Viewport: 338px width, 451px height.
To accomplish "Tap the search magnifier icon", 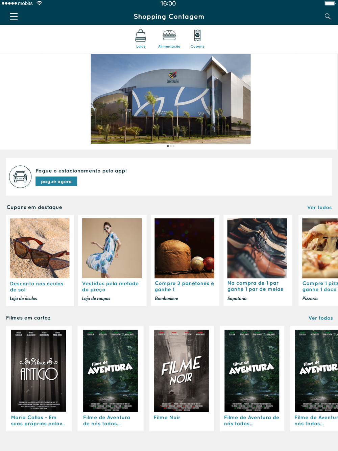I will pyautogui.click(x=328, y=16).
